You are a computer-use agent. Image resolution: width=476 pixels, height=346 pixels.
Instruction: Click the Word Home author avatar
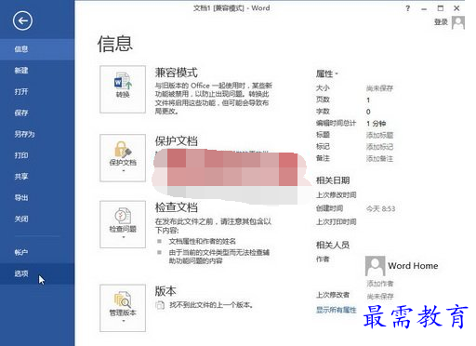375,266
